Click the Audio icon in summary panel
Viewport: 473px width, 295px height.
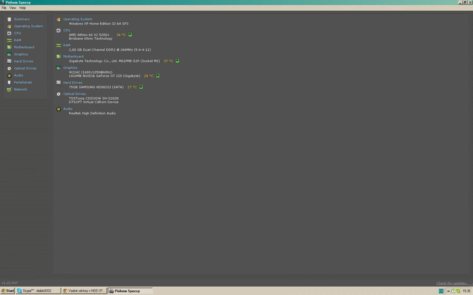click(59, 109)
